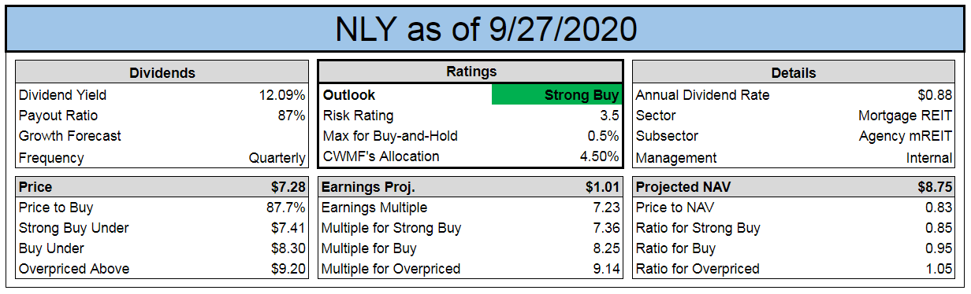This screenshot has width=971, height=294.
Task: Click the NLY as of 9/27/2020 title banner
Action: coord(485,28)
